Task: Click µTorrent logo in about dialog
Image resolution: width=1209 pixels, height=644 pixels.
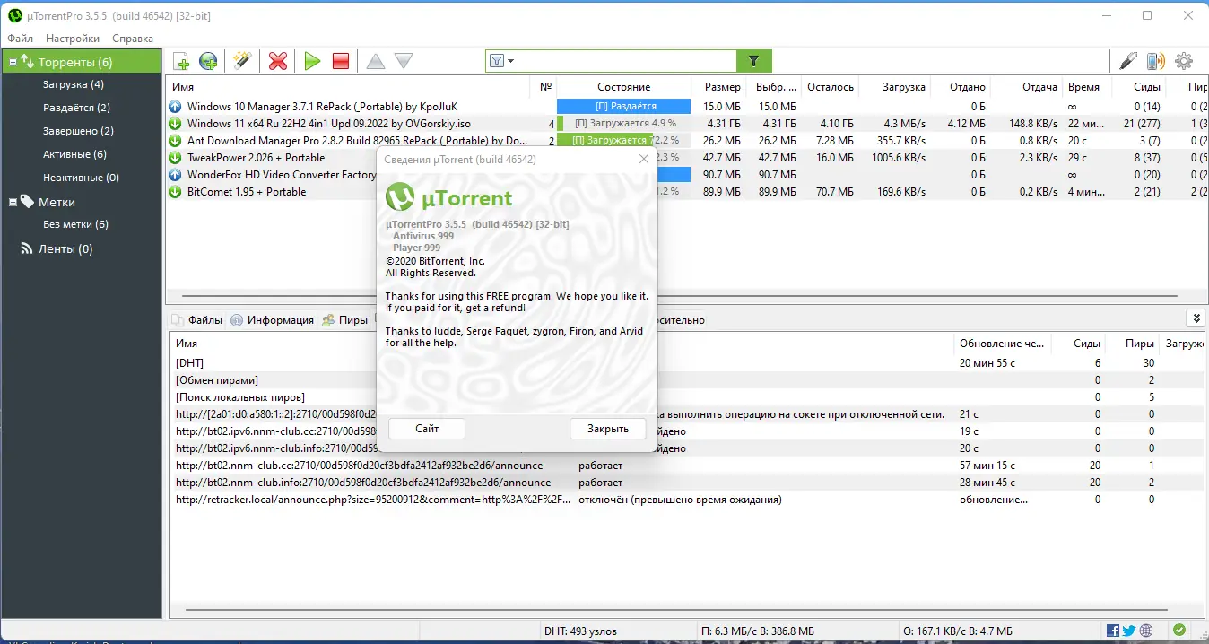Action: [x=448, y=196]
